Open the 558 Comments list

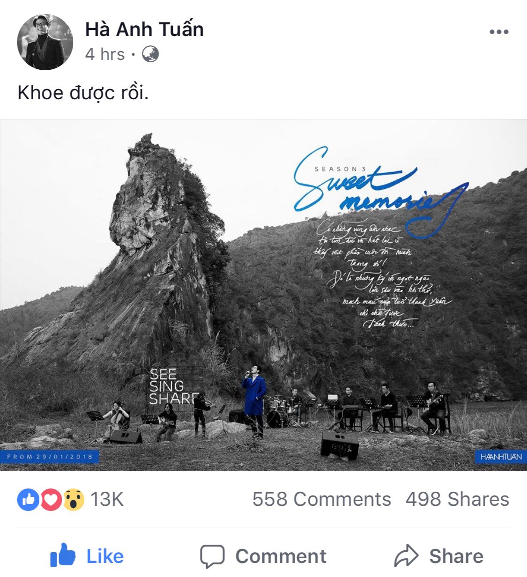coord(321,499)
